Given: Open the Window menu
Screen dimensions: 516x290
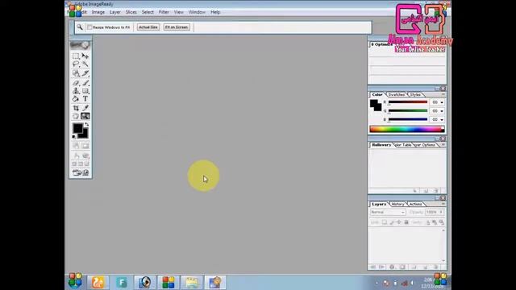Looking at the screenshot, I should pos(197,12).
